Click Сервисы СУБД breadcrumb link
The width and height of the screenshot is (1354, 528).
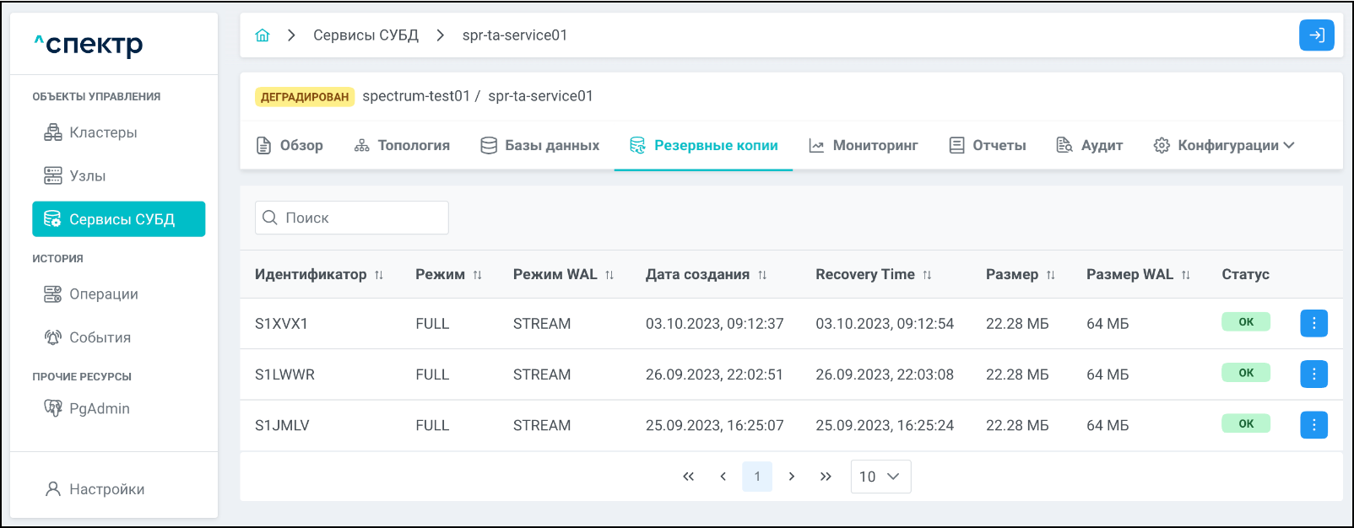366,35
